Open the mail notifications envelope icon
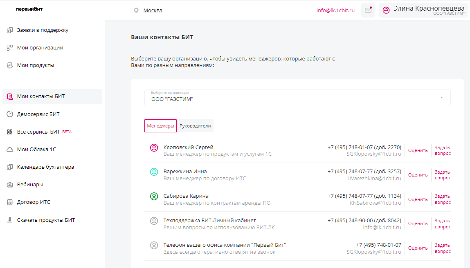 [368, 10]
